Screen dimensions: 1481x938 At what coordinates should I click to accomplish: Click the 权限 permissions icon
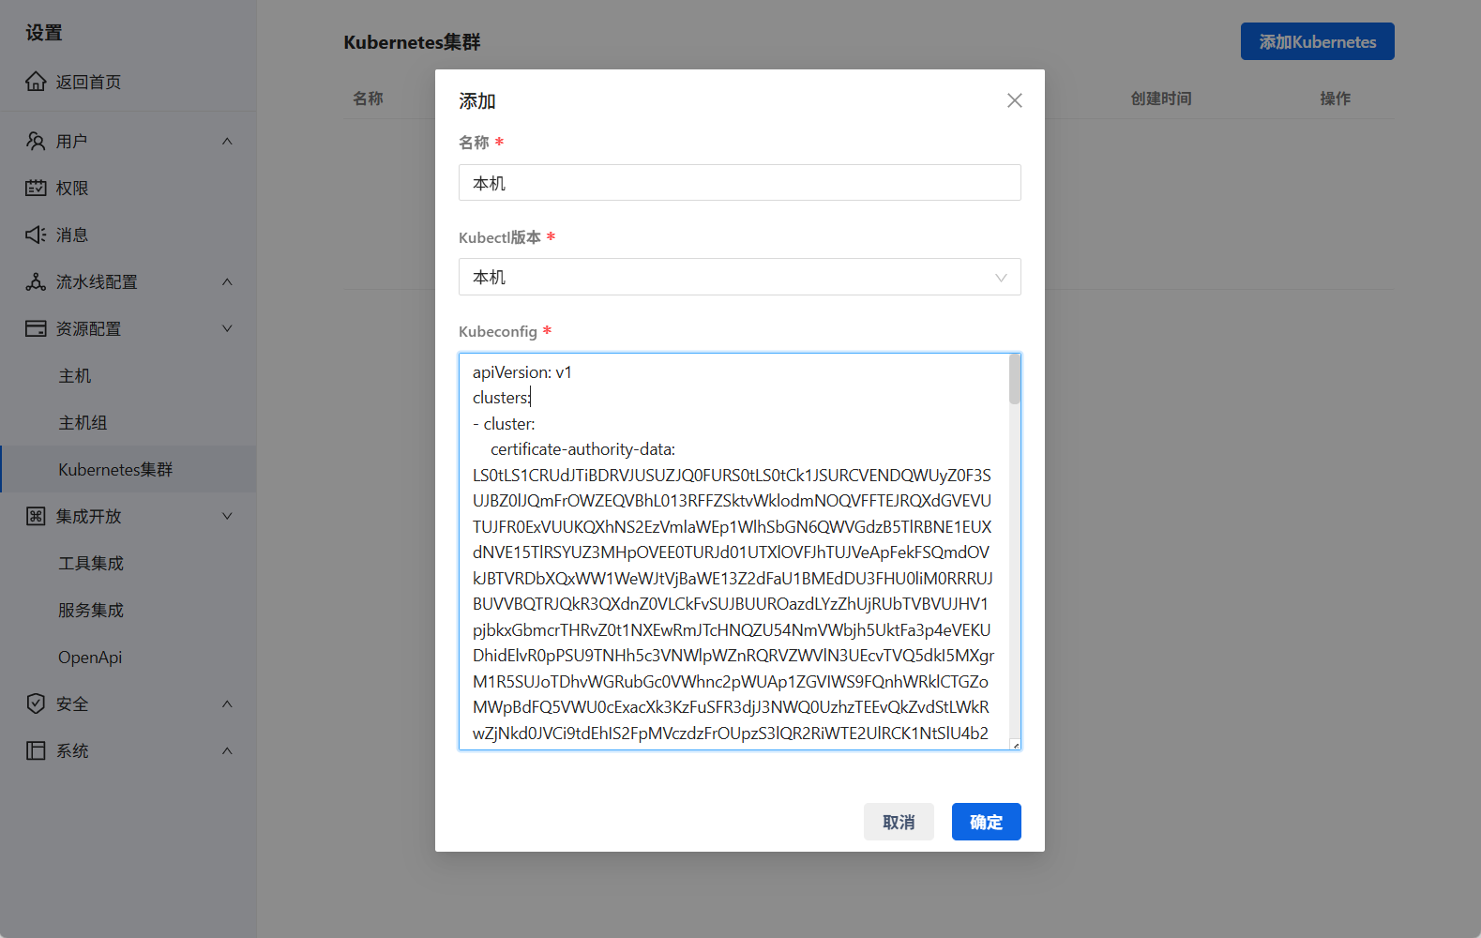[x=36, y=188]
